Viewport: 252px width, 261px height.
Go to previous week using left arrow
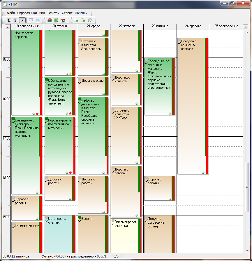click(7, 27)
